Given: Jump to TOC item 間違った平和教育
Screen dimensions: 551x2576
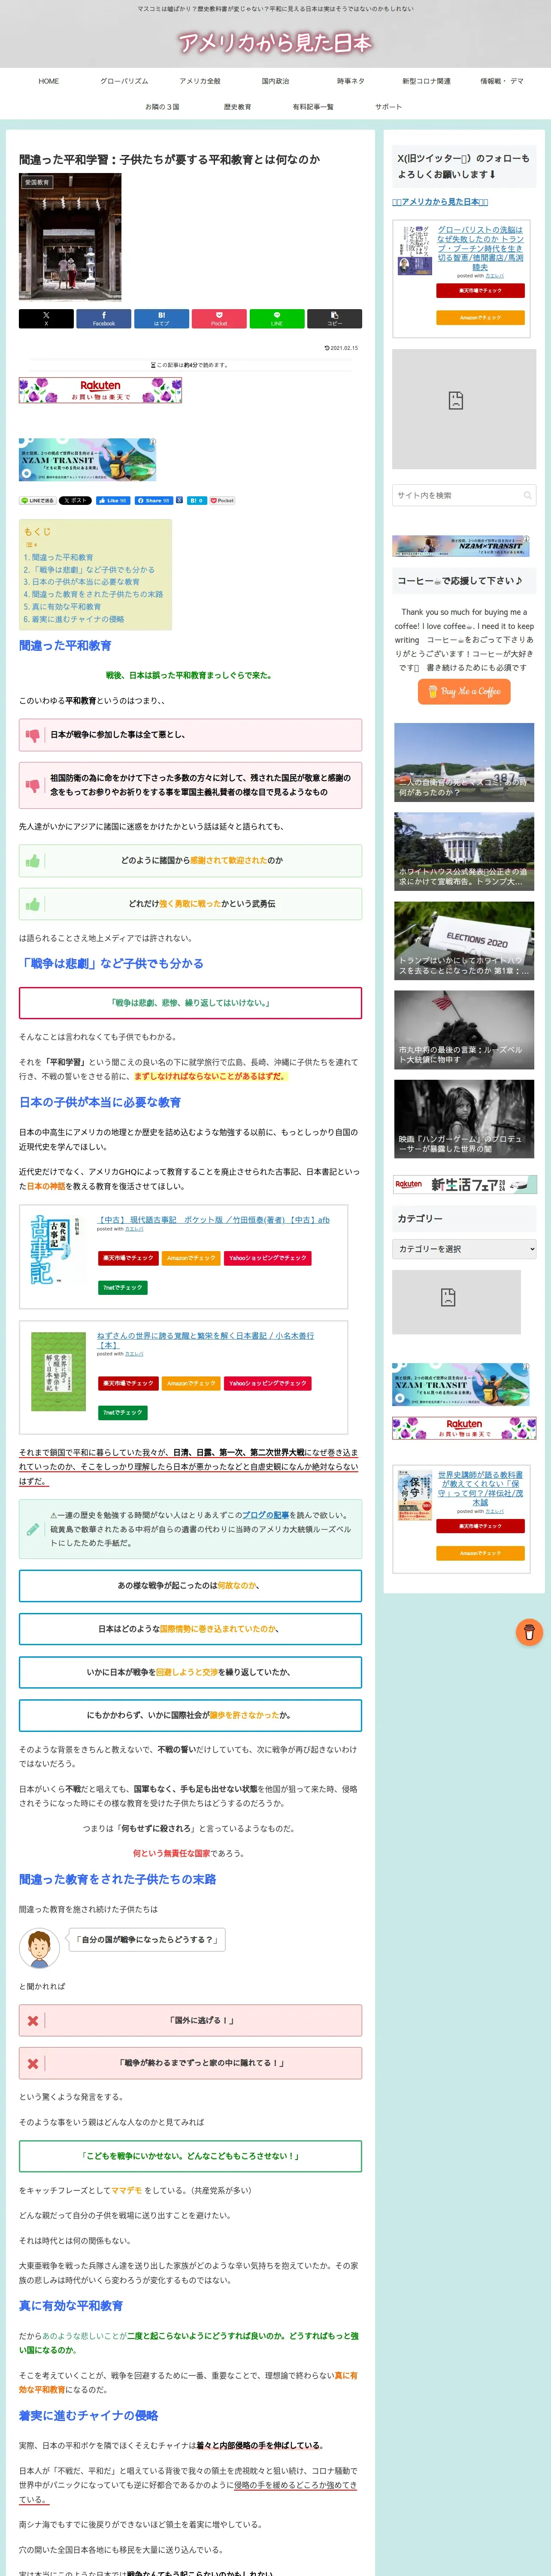Looking at the screenshot, I should [62, 557].
